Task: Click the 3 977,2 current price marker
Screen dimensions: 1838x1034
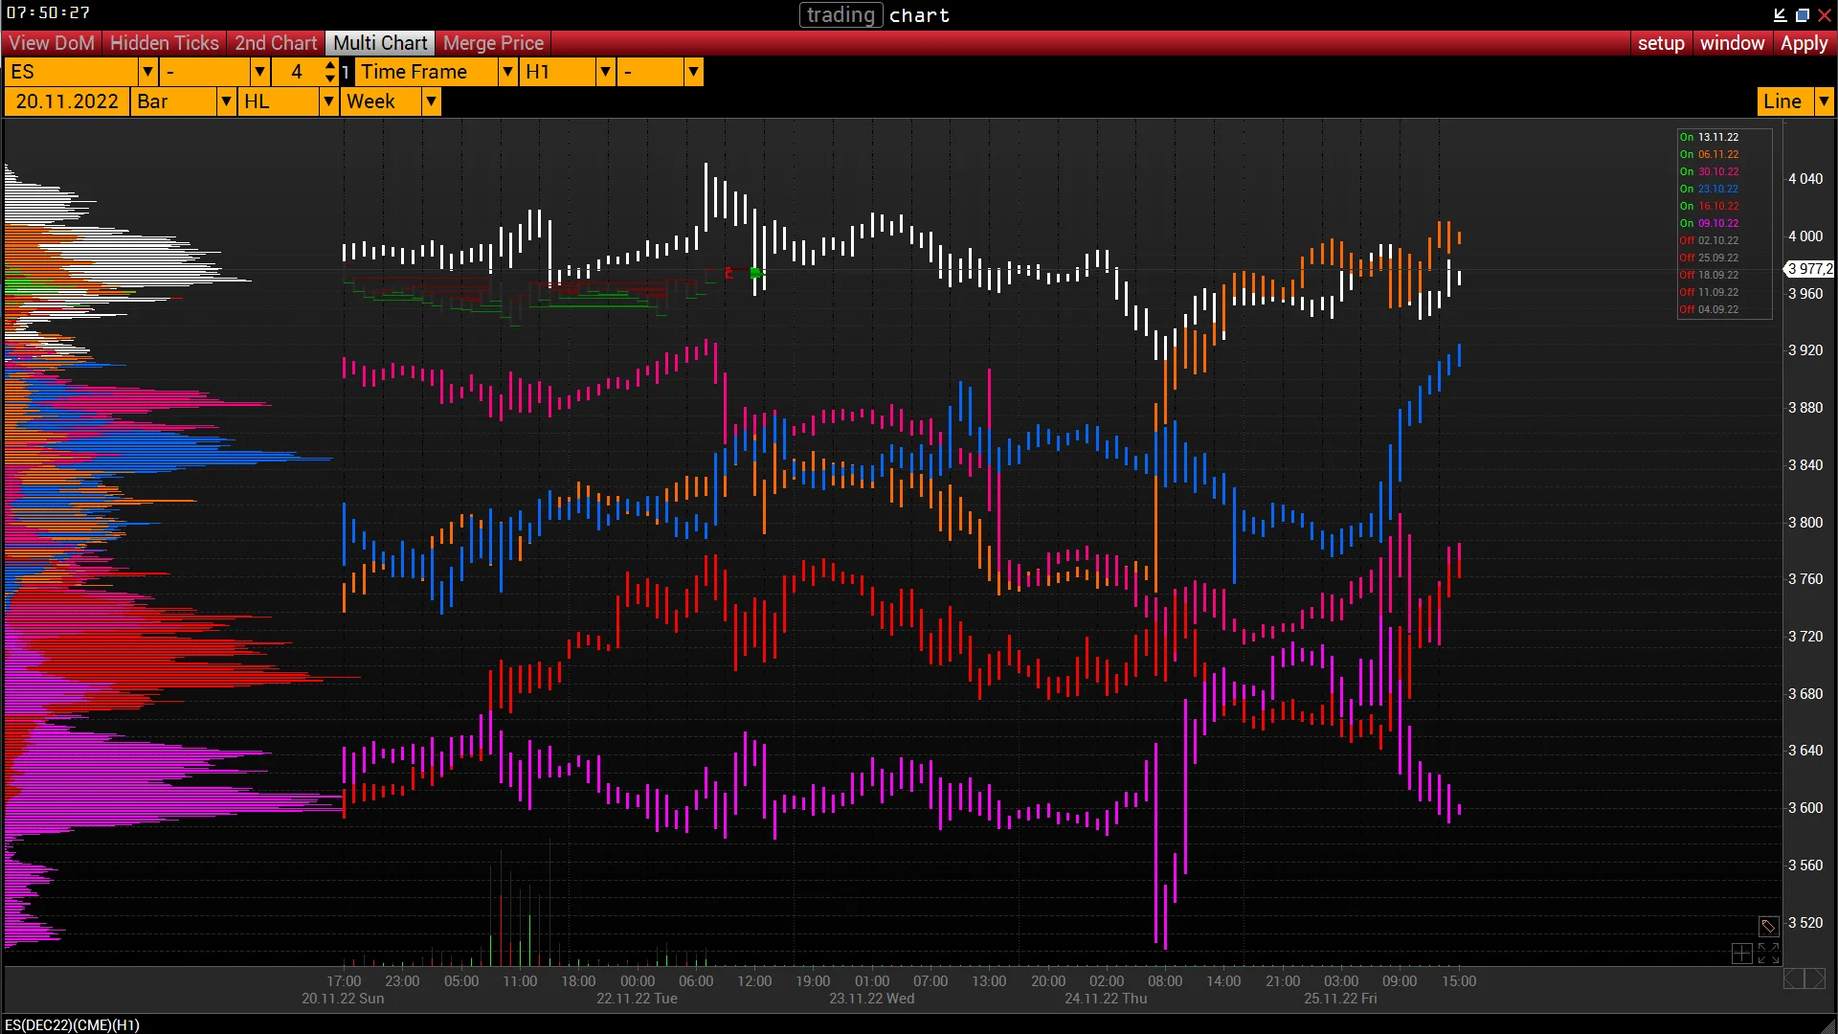Action: pos(1809,269)
